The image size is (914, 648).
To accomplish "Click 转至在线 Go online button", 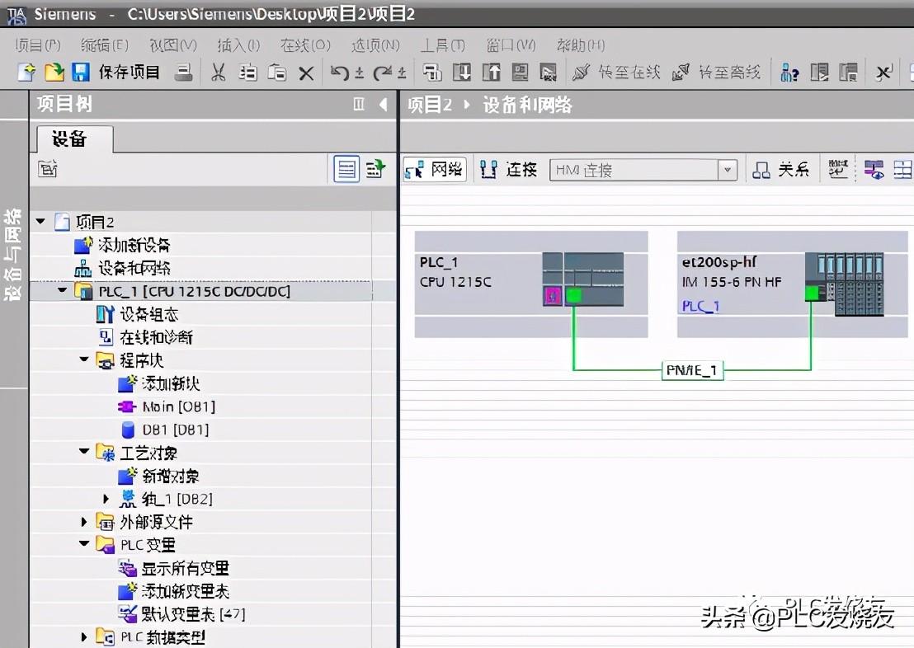I will [x=616, y=73].
